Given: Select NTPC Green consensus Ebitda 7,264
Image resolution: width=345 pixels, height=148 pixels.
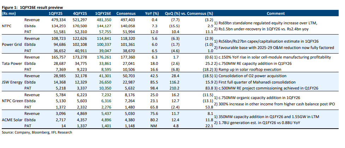Looking at the screenshot, I should click(130, 101).
